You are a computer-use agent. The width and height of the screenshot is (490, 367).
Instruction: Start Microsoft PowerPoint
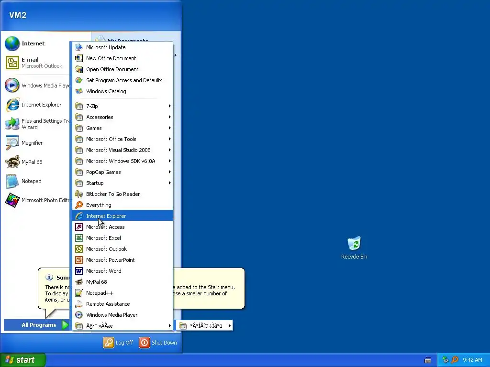(x=122, y=260)
